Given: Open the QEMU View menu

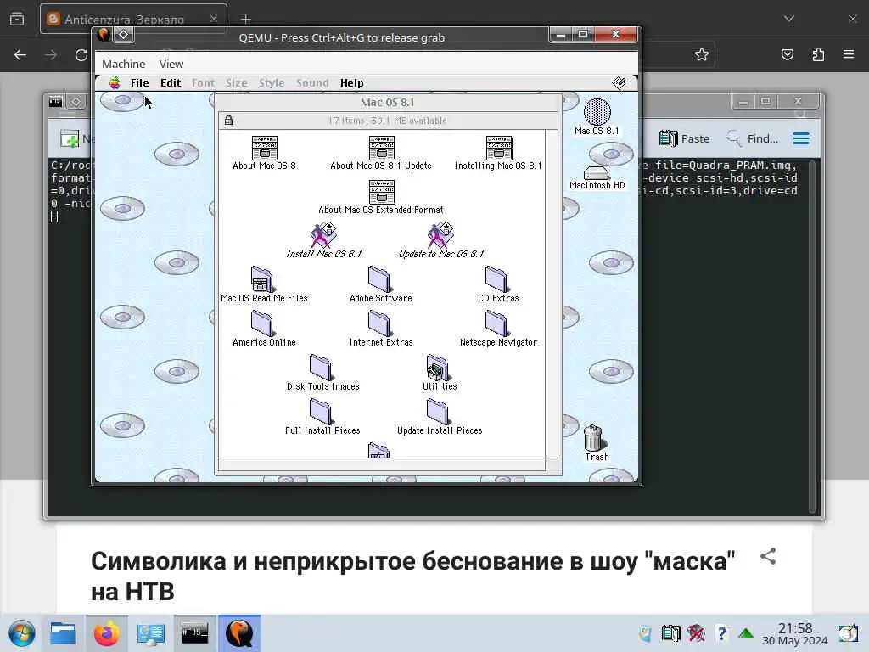Looking at the screenshot, I should [x=171, y=64].
